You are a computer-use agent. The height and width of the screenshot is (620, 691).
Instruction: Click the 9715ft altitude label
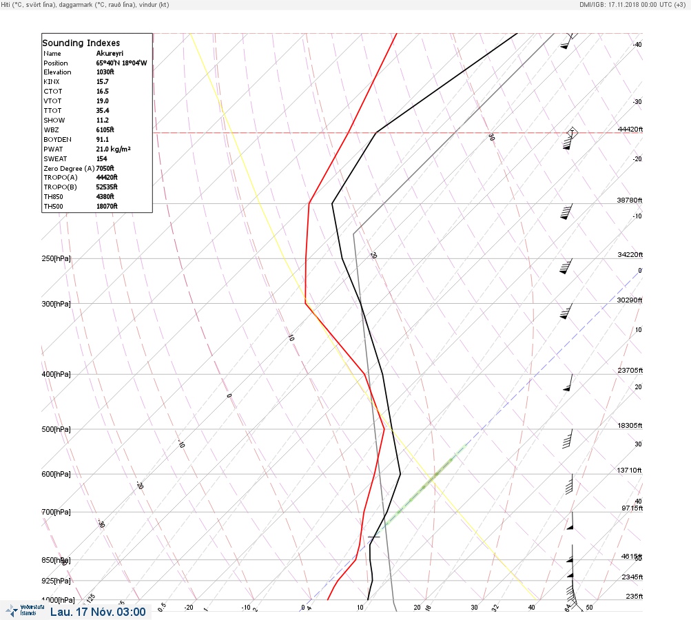pos(632,508)
